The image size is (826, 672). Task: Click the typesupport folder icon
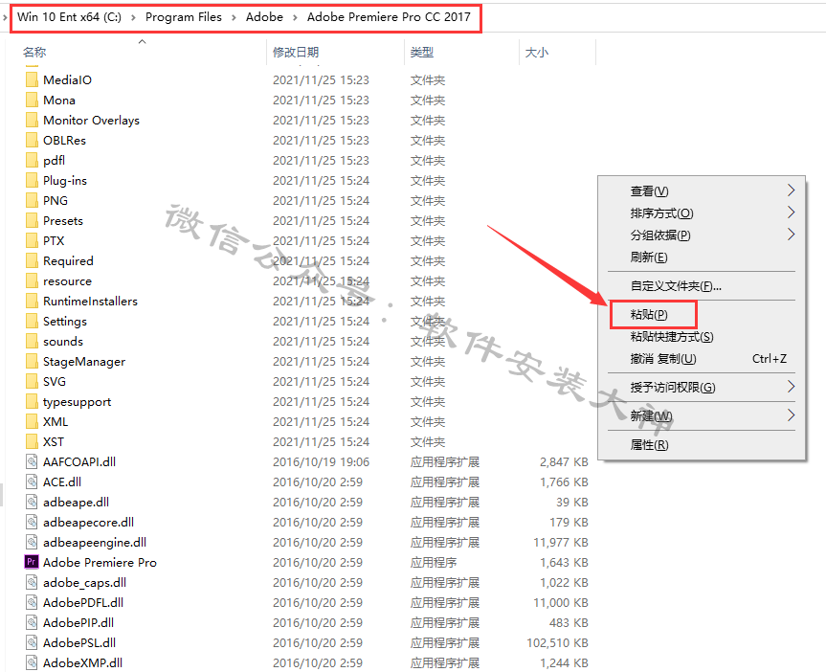pos(32,402)
